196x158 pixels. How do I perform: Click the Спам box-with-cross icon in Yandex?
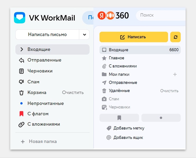104,99
